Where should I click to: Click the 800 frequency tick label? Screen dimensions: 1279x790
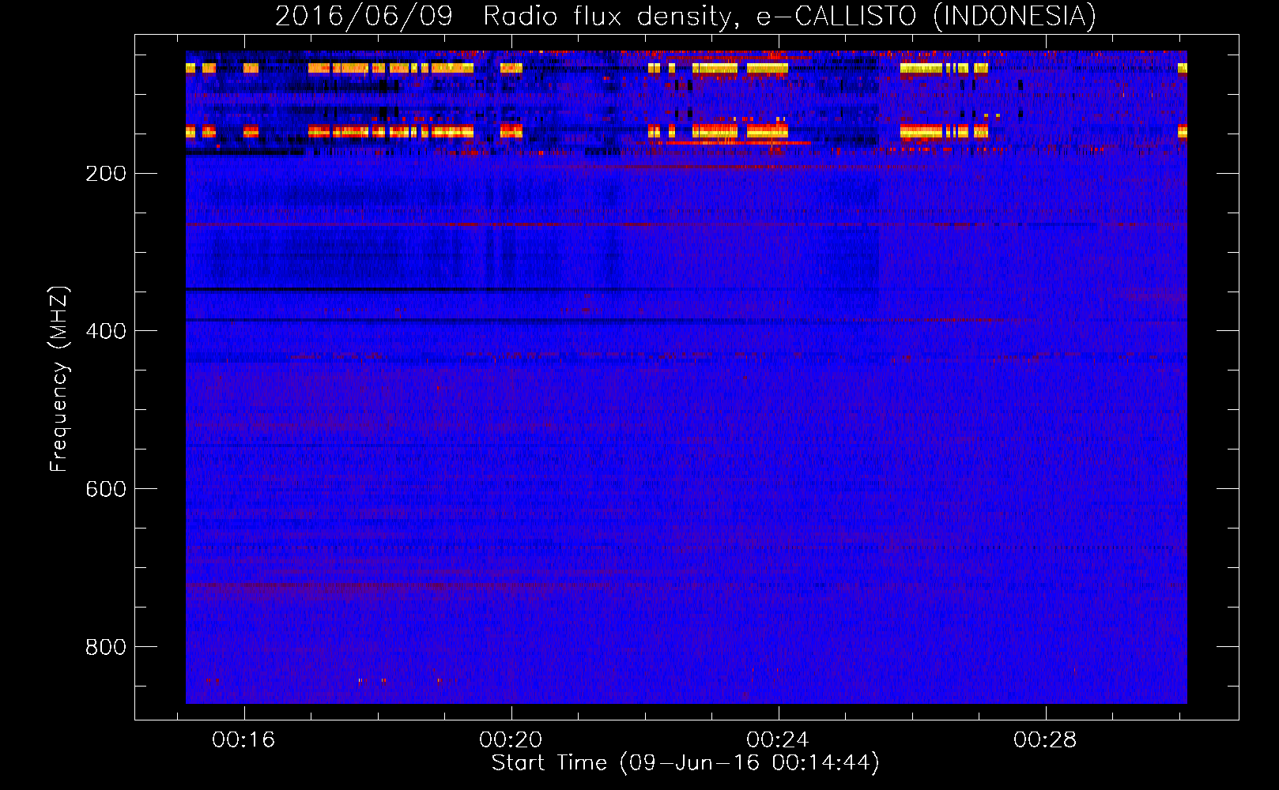click(x=106, y=648)
